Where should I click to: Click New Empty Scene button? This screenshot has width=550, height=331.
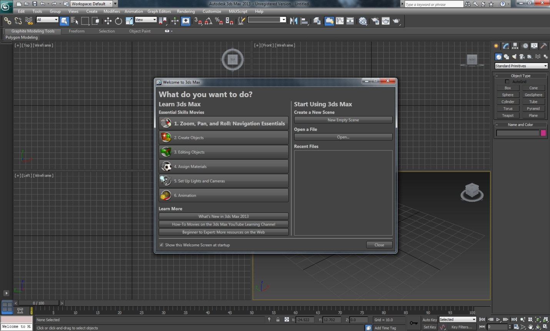coord(343,120)
